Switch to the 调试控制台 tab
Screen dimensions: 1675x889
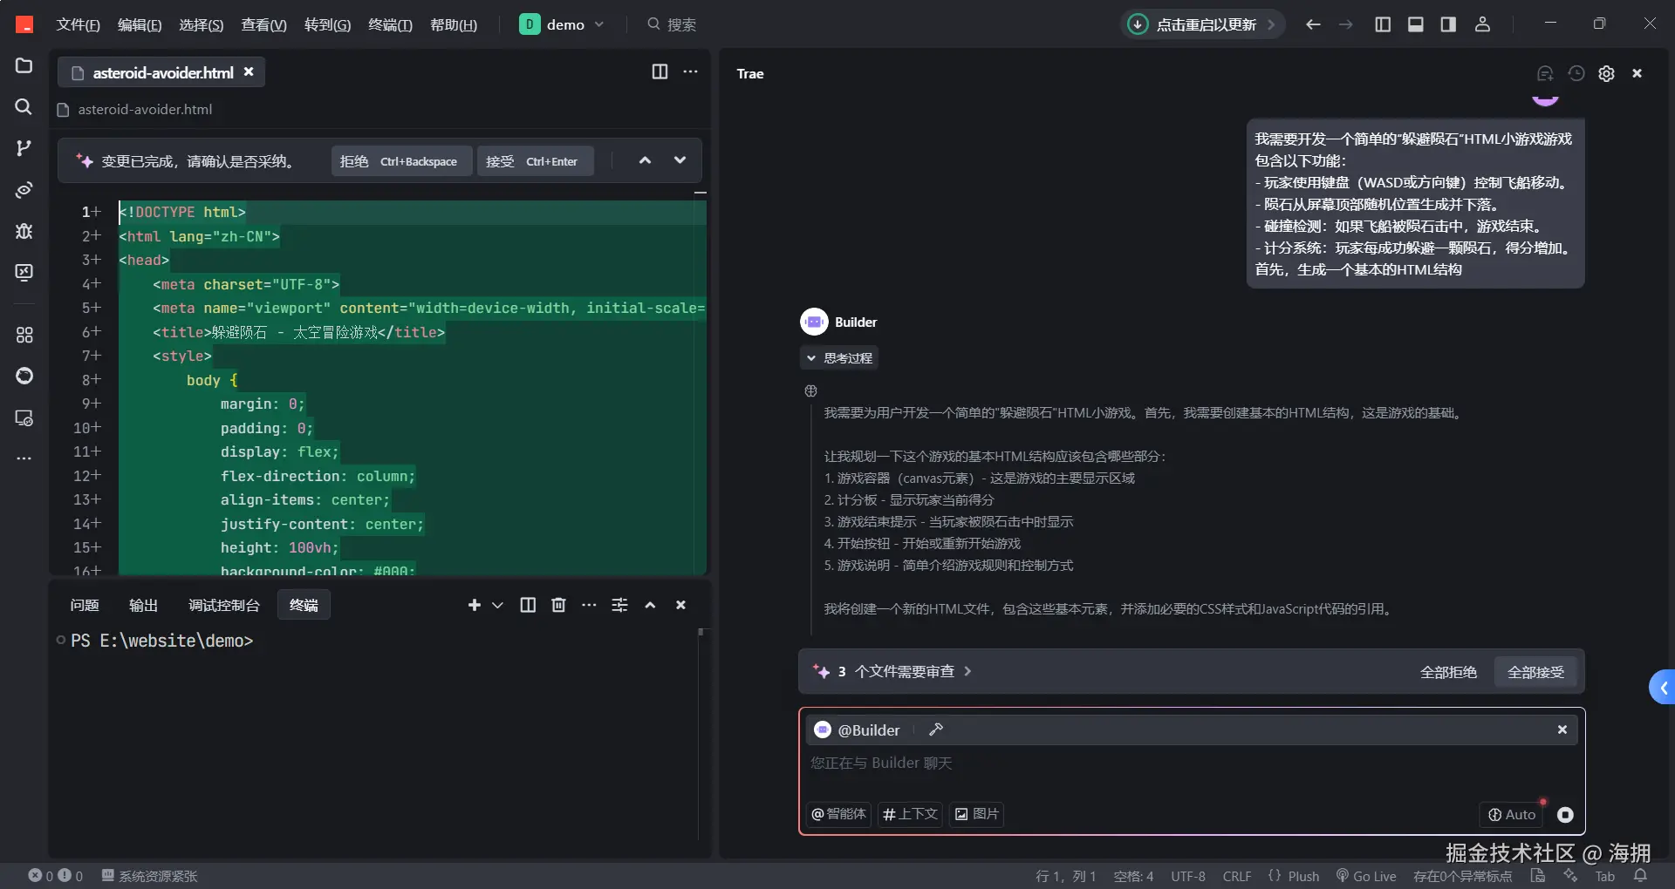pyautogui.click(x=224, y=605)
